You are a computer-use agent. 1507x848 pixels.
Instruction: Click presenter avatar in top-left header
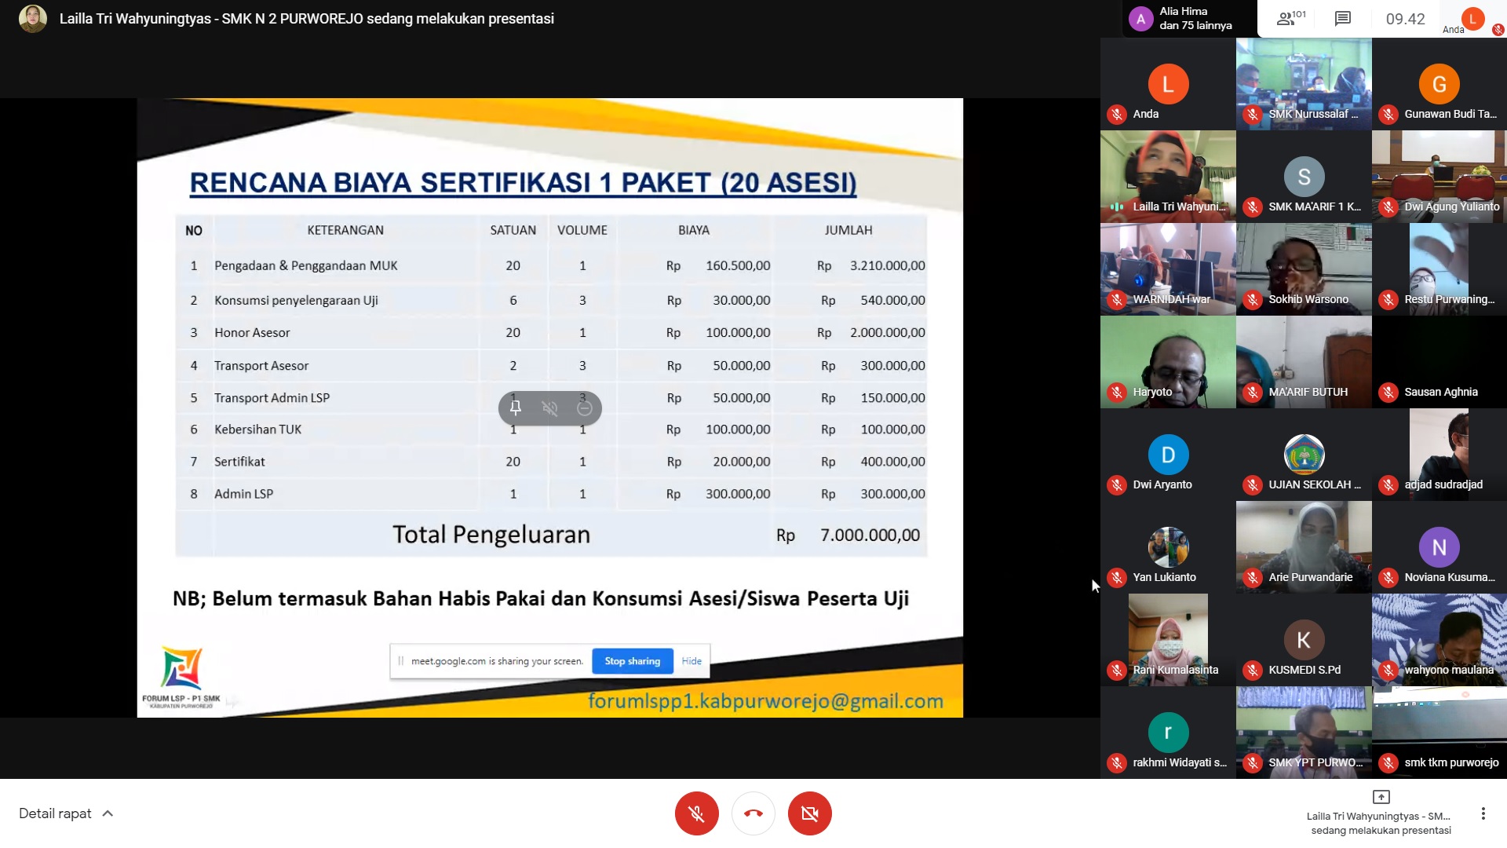(x=33, y=19)
